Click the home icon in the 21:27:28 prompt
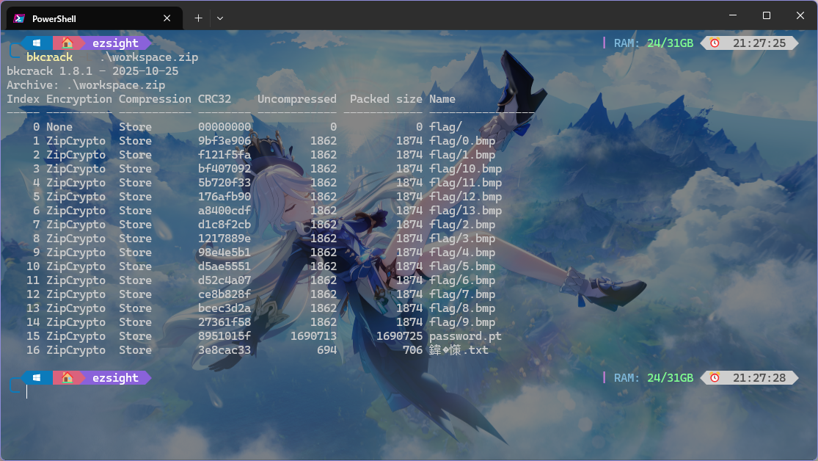Screen dimensions: 818x461 pos(67,378)
